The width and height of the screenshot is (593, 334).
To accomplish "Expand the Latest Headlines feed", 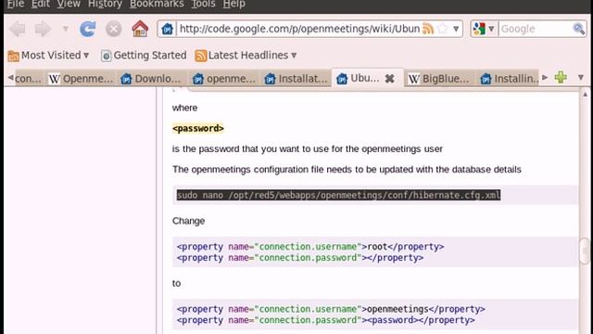I will (x=246, y=56).
